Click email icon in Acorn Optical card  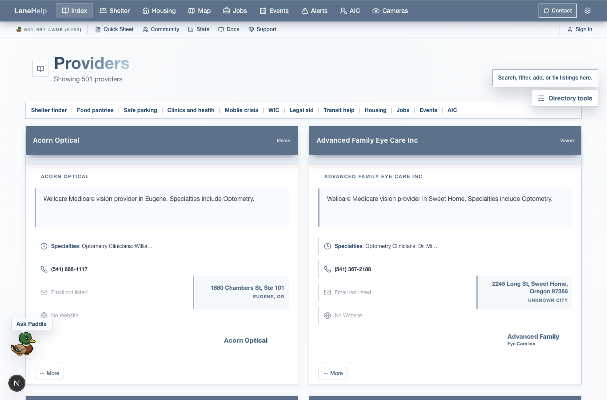coord(44,292)
